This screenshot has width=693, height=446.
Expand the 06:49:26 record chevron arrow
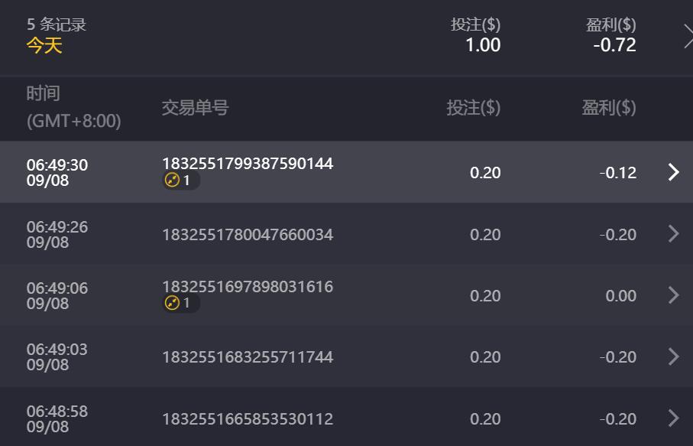673,234
